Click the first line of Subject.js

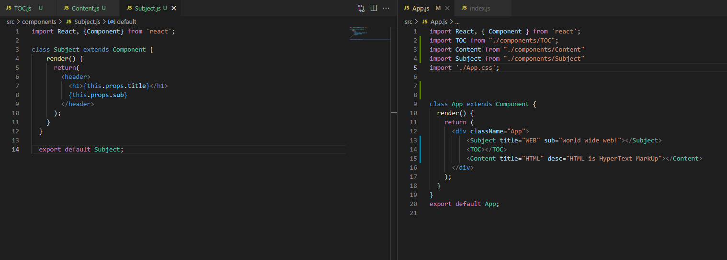pos(103,31)
